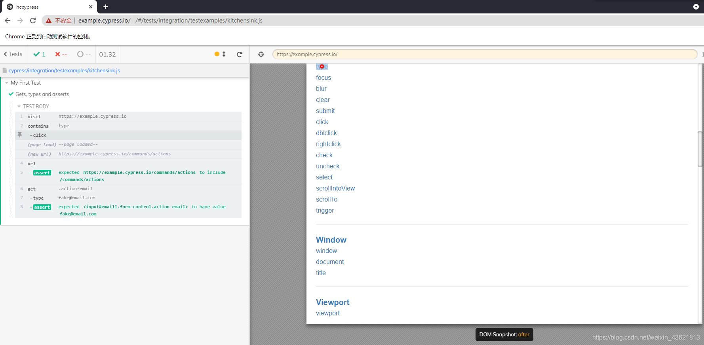Click the browser address bar URL

[170, 21]
